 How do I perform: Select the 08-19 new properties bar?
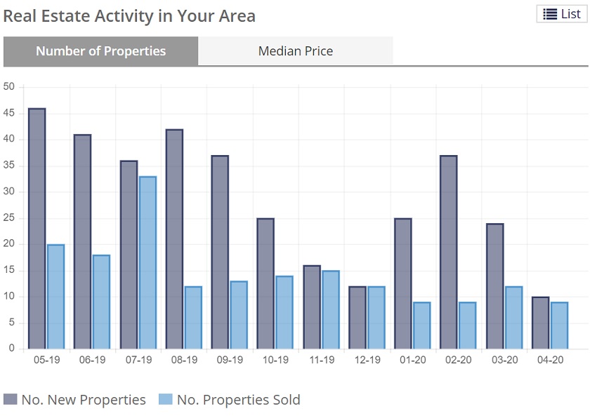[174, 239]
